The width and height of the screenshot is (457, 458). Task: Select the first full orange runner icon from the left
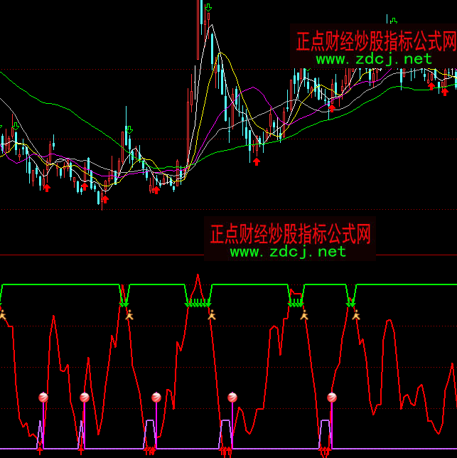click(129, 314)
